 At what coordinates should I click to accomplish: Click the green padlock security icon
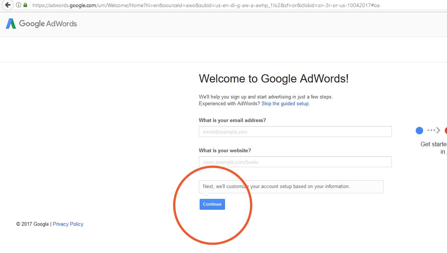click(x=25, y=5)
